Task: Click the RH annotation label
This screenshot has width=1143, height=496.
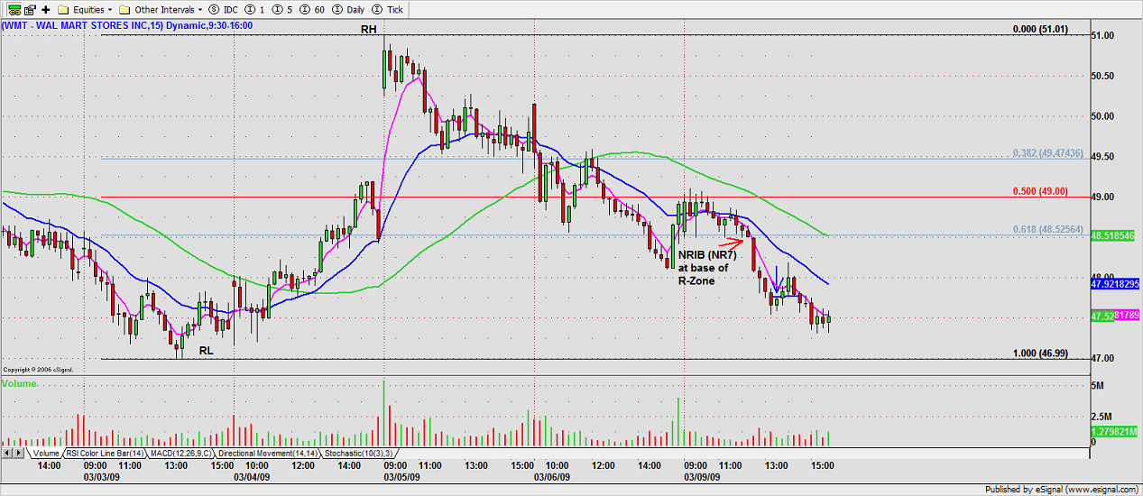Action: tap(368, 29)
